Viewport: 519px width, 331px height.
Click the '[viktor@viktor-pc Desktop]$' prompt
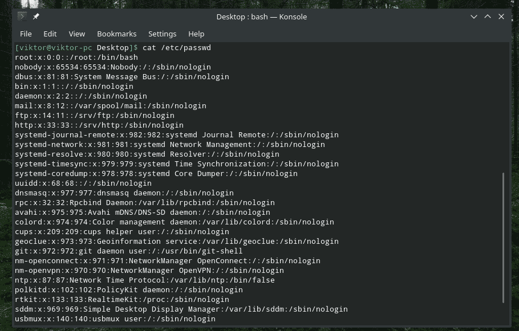click(x=76, y=48)
